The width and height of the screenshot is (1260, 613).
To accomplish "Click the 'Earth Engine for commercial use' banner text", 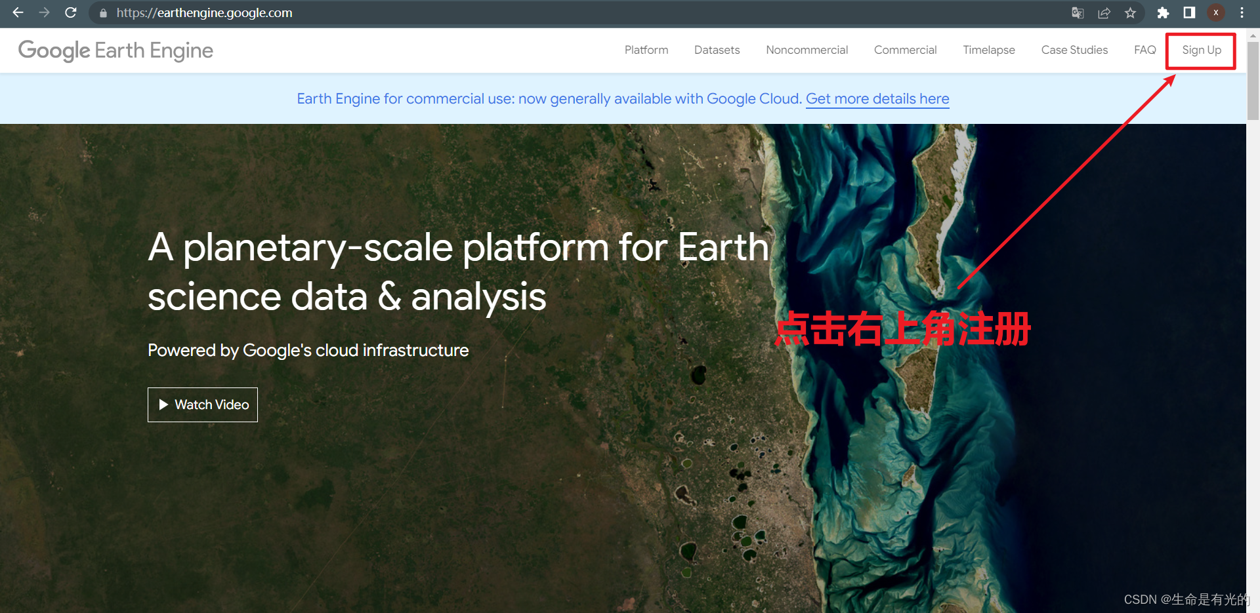I will point(549,99).
